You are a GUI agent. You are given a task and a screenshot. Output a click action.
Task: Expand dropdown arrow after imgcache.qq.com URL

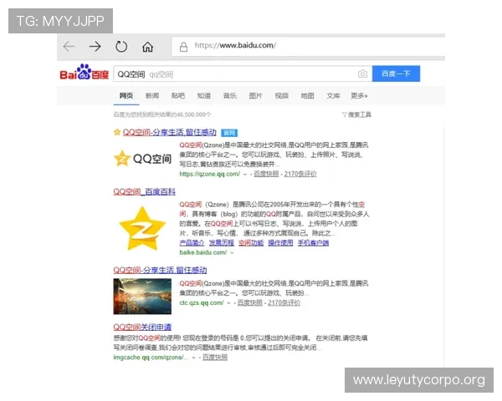[193, 358]
